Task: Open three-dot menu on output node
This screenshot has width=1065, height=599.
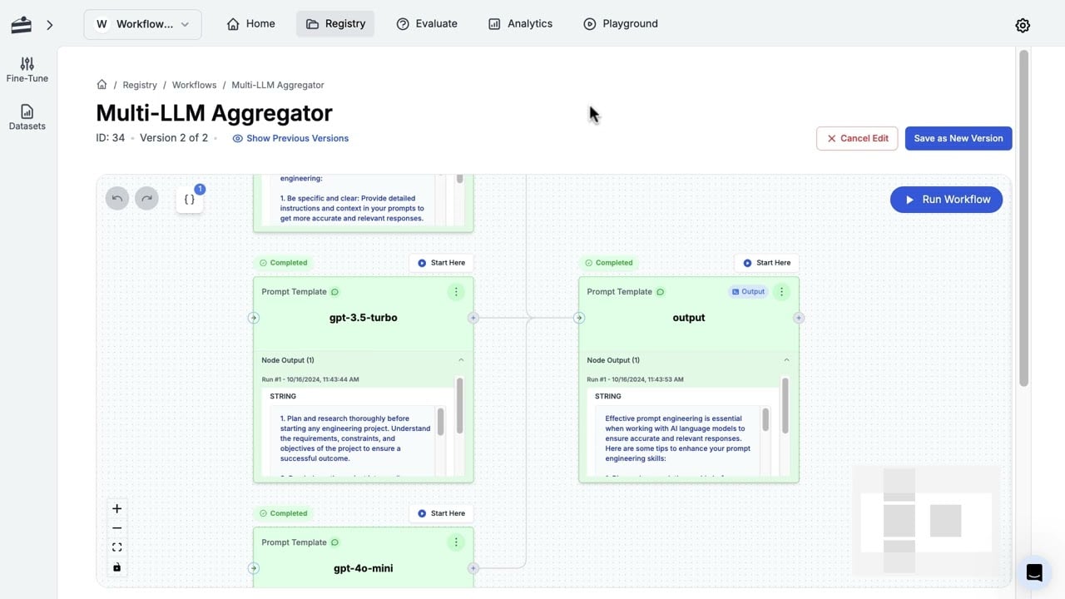Action: point(780,292)
